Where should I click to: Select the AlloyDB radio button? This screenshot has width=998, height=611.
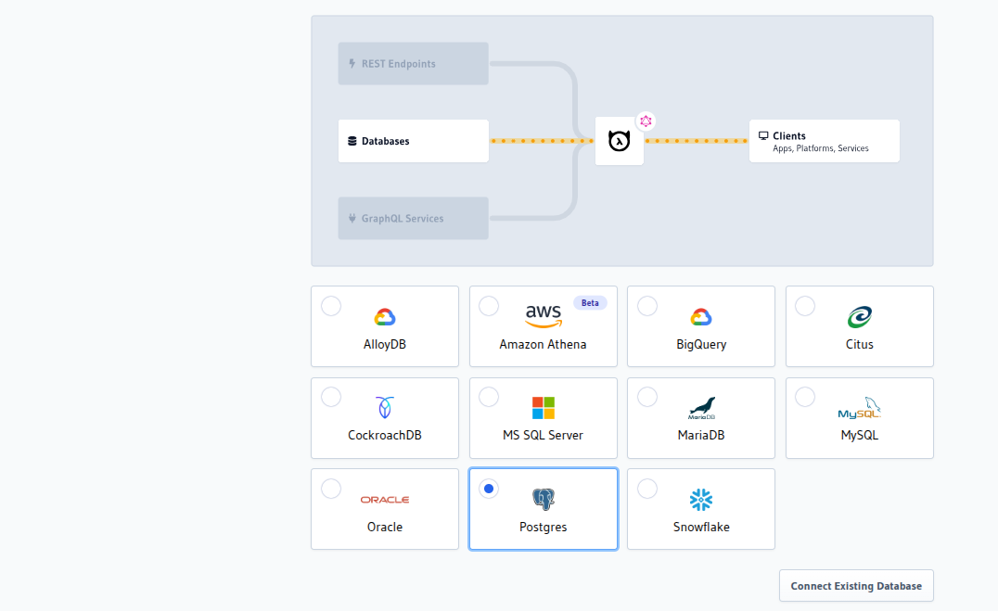[x=331, y=306]
